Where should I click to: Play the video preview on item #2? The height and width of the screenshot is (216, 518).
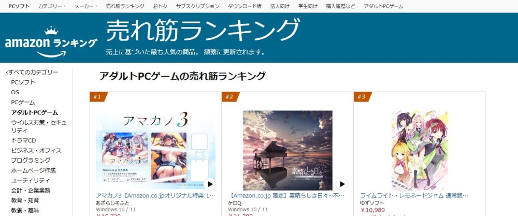tap(341, 184)
